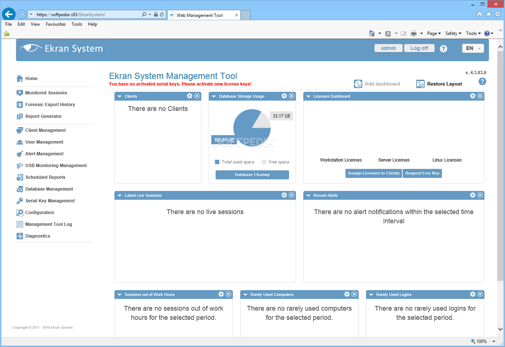Open the Help menu
505x347 pixels.
92,24
